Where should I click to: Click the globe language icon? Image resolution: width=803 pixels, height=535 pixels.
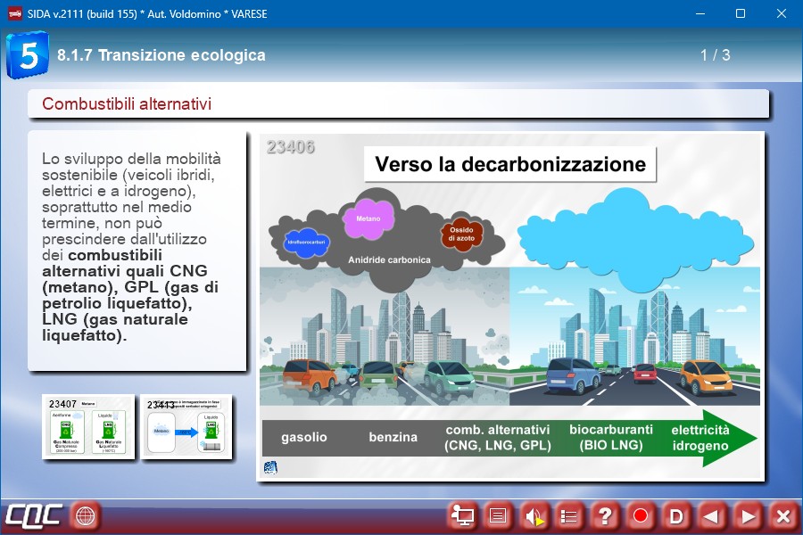point(86,515)
